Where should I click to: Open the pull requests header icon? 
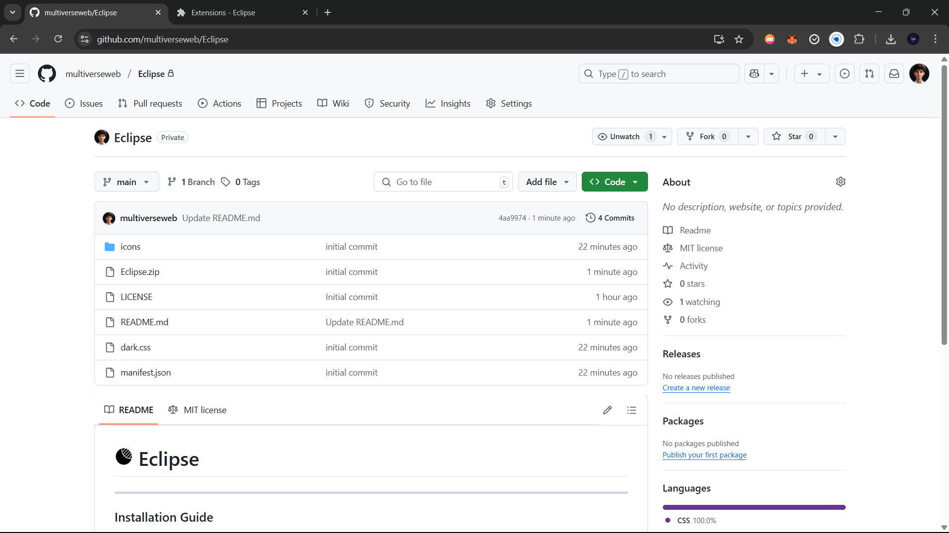pyautogui.click(x=869, y=74)
